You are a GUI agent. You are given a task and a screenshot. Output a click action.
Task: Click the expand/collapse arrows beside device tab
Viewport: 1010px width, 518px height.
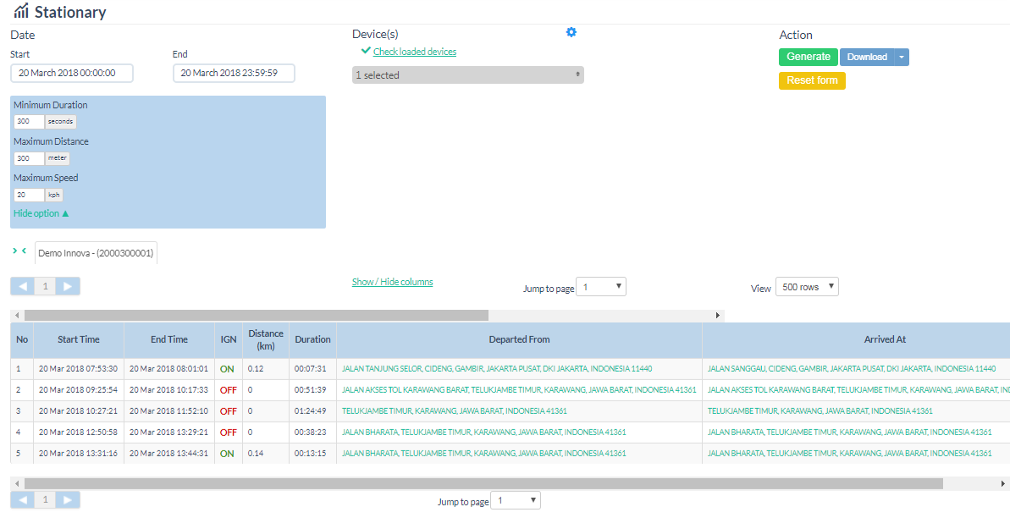point(19,251)
